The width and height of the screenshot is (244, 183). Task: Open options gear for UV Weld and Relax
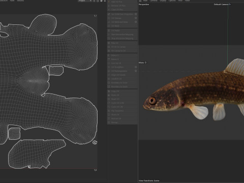[x=136, y=22]
